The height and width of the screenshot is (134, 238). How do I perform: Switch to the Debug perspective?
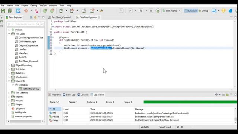point(203,11)
